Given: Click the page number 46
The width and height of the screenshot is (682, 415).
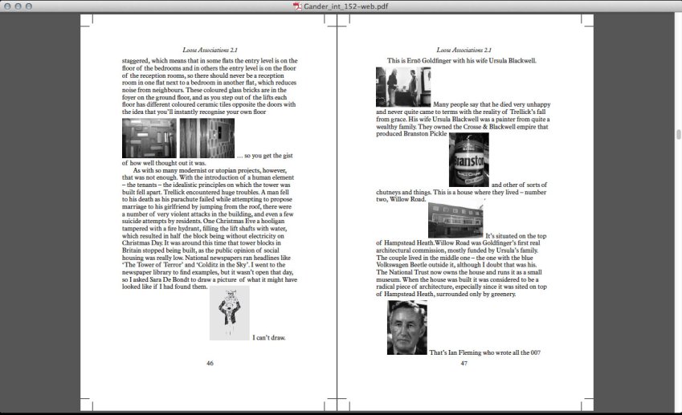Looking at the screenshot, I should (x=210, y=364).
